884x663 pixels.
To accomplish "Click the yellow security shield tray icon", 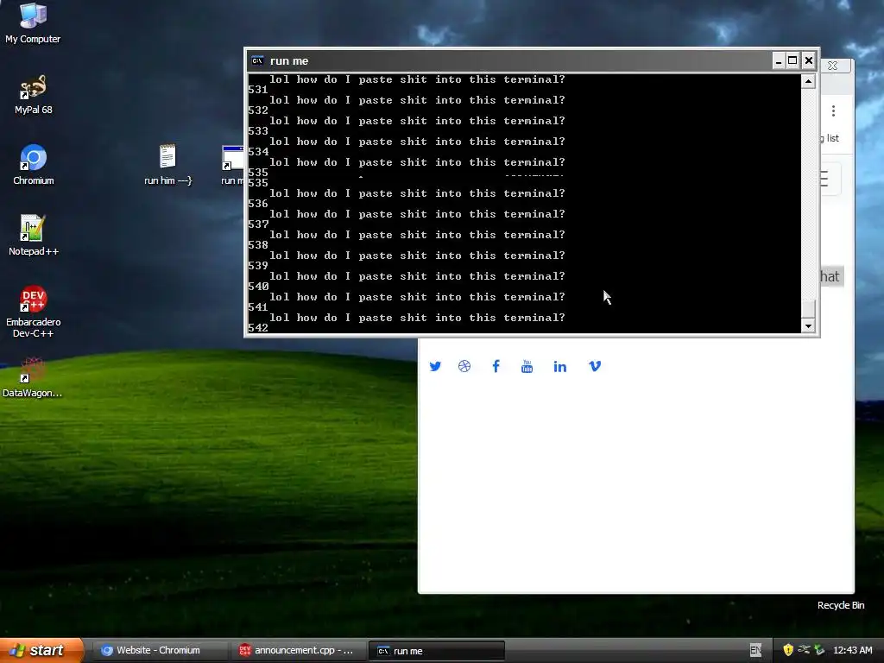I will point(788,650).
